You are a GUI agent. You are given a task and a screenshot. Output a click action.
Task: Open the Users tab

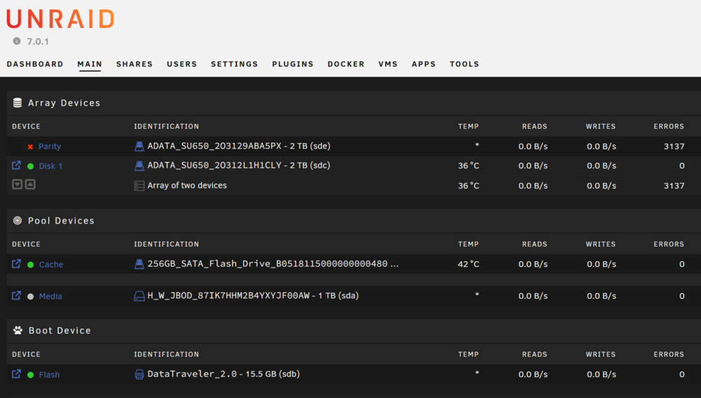(182, 64)
